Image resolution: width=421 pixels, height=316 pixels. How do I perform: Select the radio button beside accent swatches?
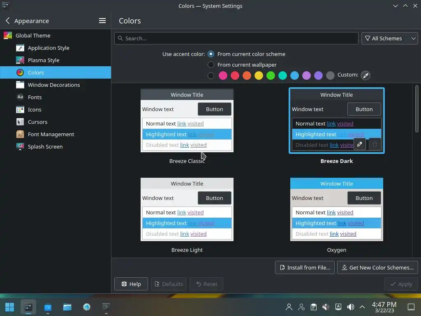pos(211,76)
